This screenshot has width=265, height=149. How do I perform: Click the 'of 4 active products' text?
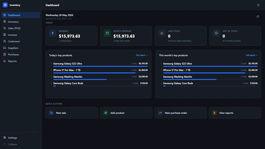232,41
